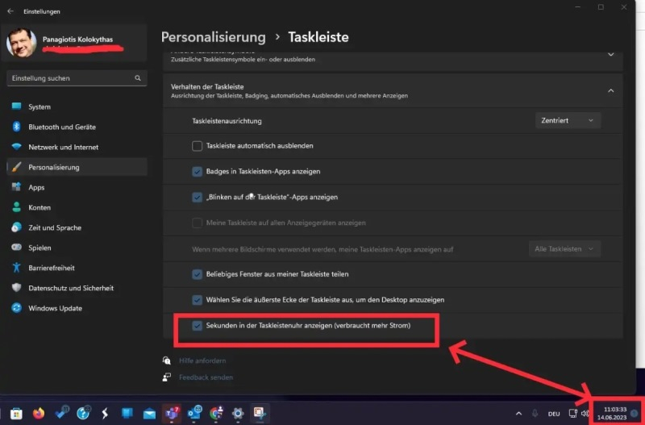645x425 pixels.
Task: Open Windows Update section
Action: tap(54, 308)
